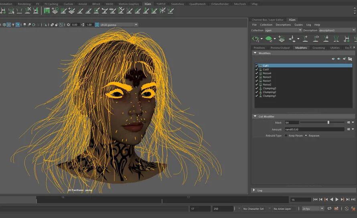This screenshot has width=357, height=218.
Task: Open the 24 fps frame rate dropdown
Action: click(x=313, y=209)
